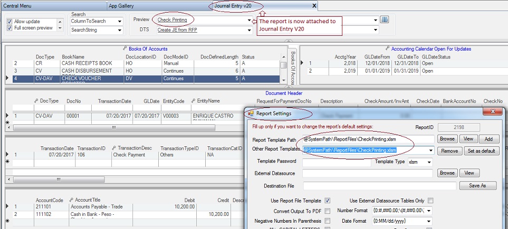Screen dimensions: 508x229
Task: Select the CHECK VOUCHER book row
Action: click(x=146, y=78)
